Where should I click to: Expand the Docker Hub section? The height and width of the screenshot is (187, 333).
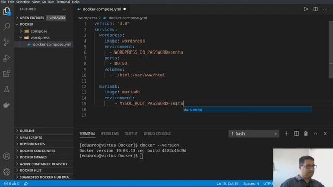pos(44,170)
